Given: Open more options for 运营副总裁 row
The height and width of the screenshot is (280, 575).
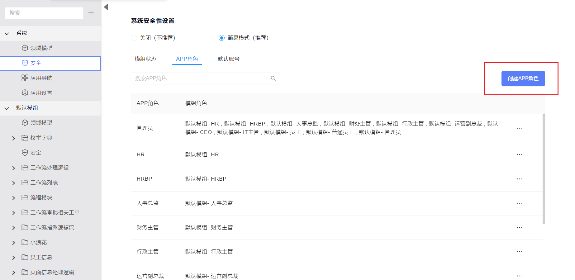Looking at the screenshot, I should 520,276.
